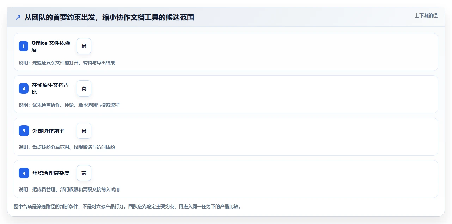Click the number 3 badge for 外部协作频率

pos(24,131)
